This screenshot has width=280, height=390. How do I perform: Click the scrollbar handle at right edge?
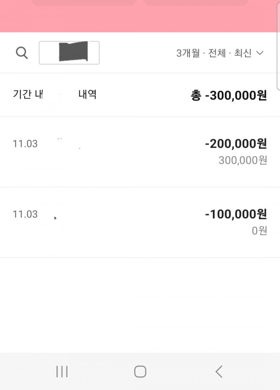[278, 46]
